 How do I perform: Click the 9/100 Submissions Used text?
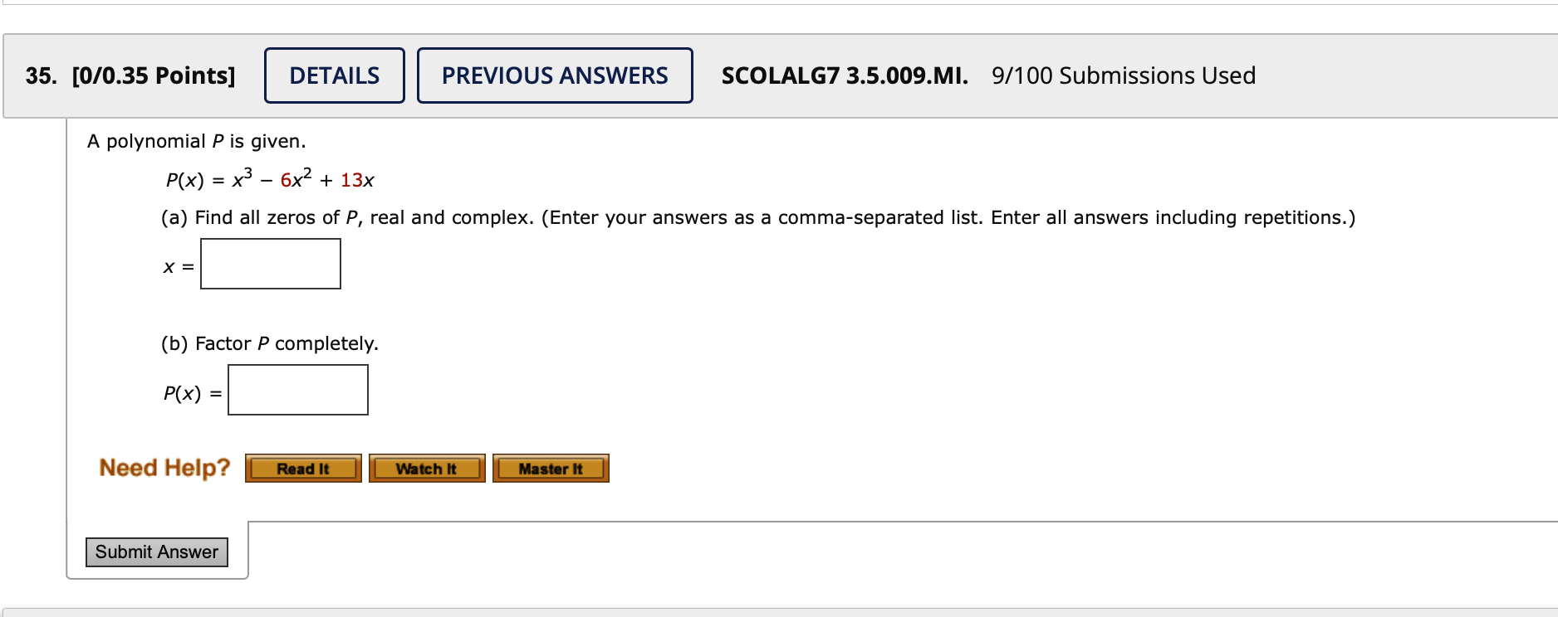coord(1122,75)
